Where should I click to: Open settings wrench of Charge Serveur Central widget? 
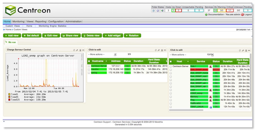(x=77, y=50)
